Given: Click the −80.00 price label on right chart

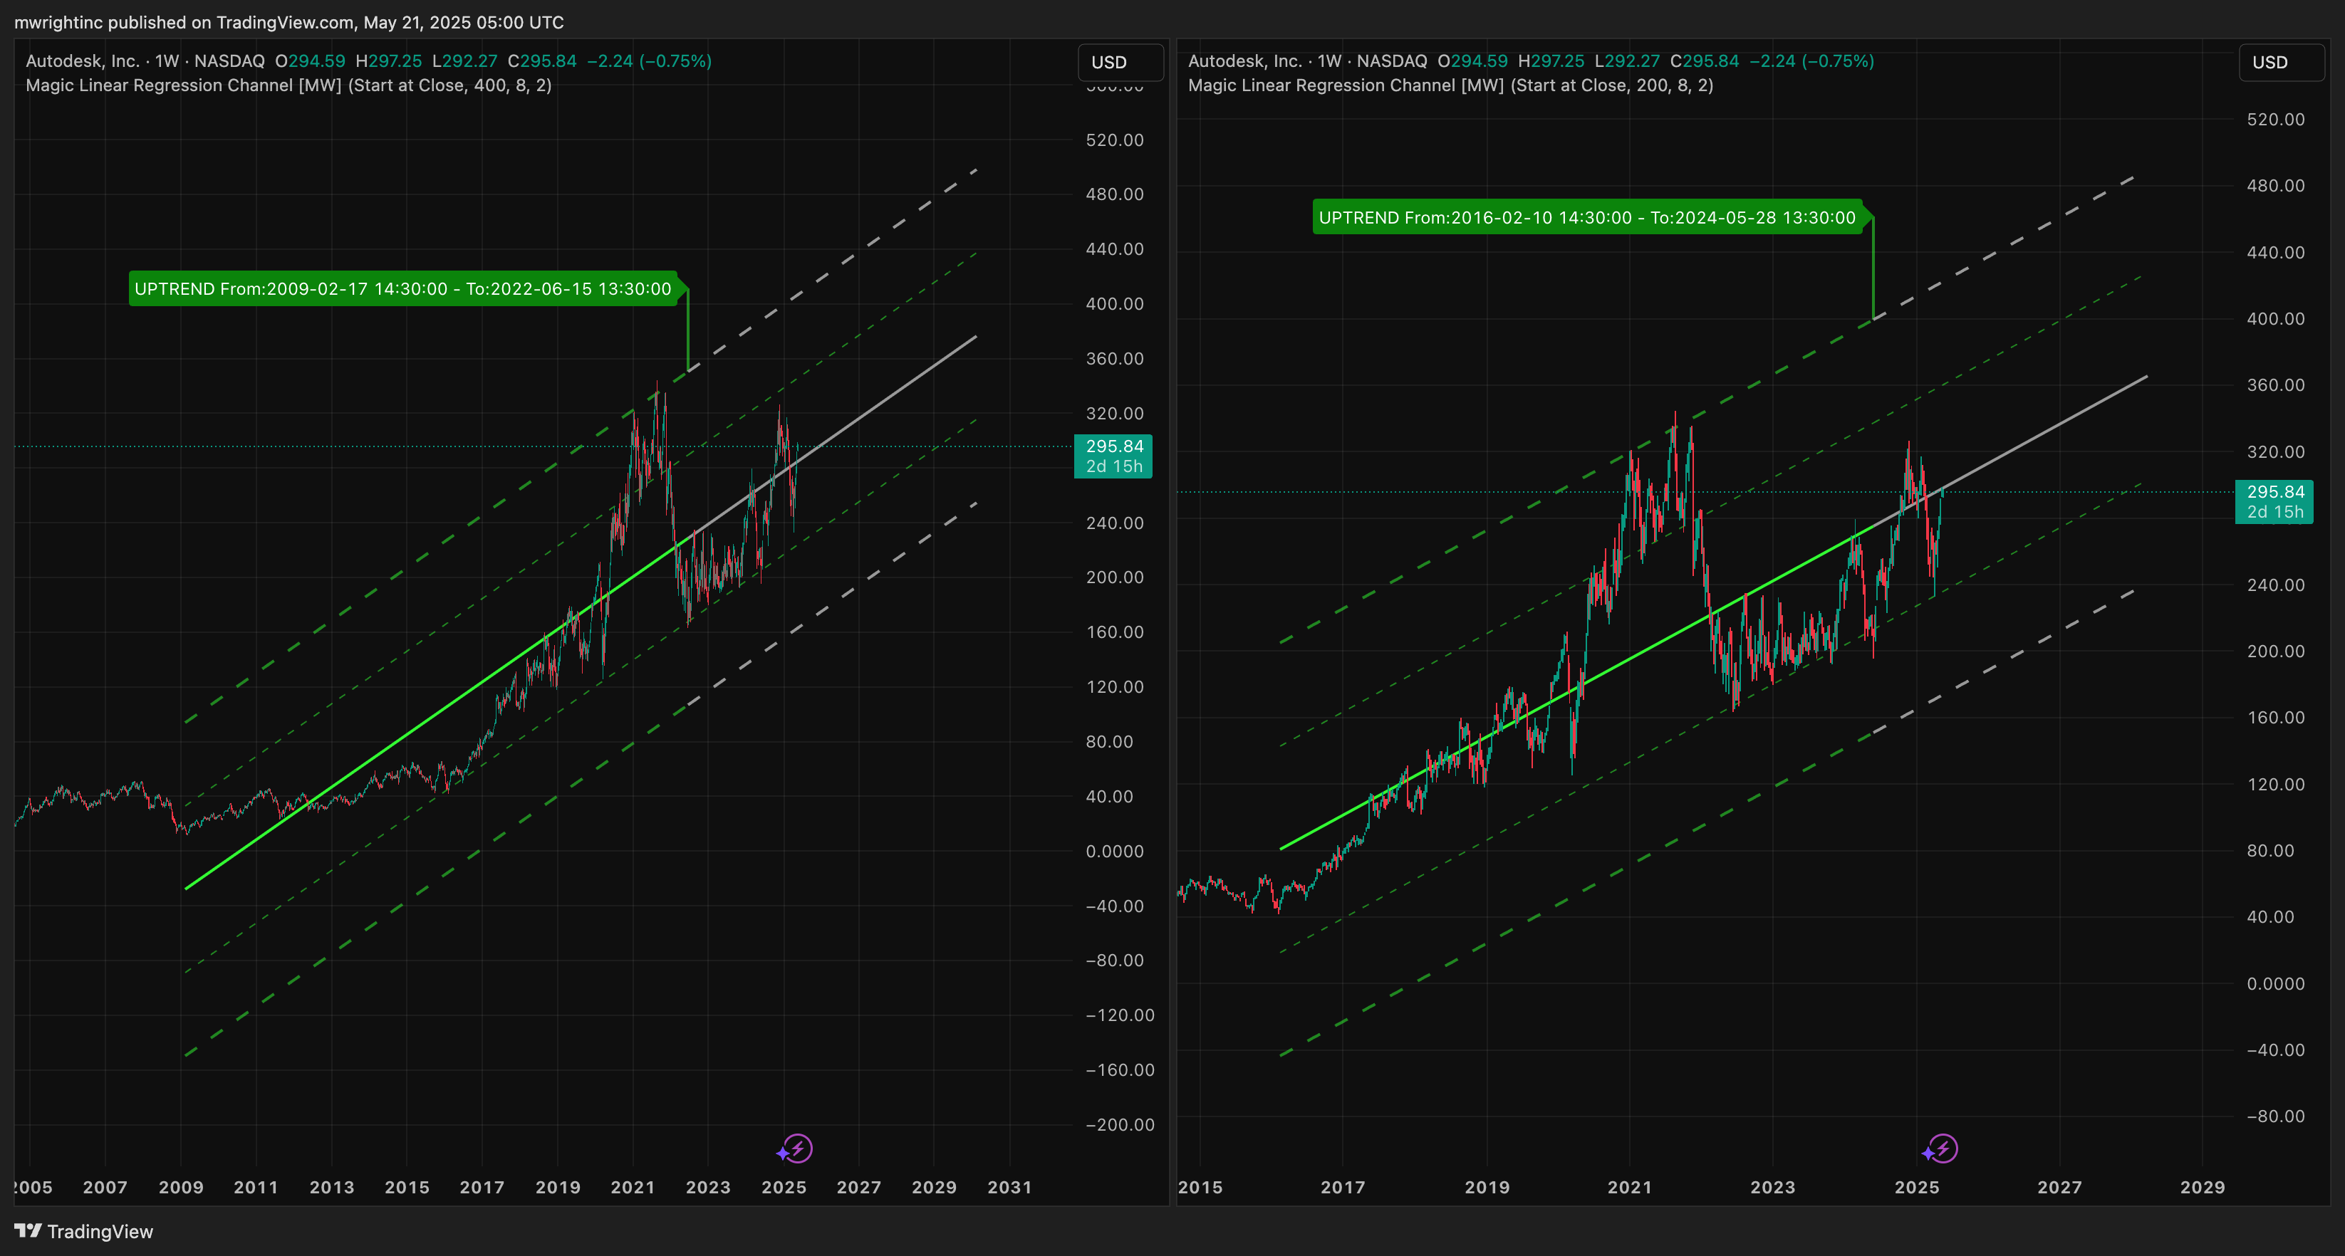Looking at the screenshot, I should coord(2276,1116).
